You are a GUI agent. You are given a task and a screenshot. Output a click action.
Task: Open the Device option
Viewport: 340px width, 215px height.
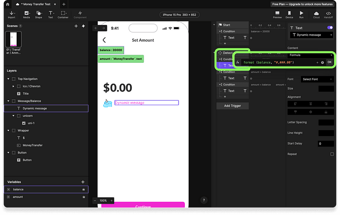[289, 14]
